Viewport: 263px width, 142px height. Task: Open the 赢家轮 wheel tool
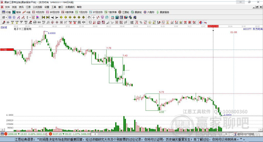(136, 12)
